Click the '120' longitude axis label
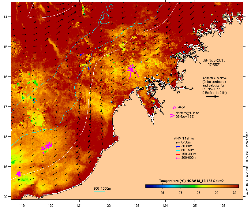The height and width of the screenshot is (208, 251). 51,206
